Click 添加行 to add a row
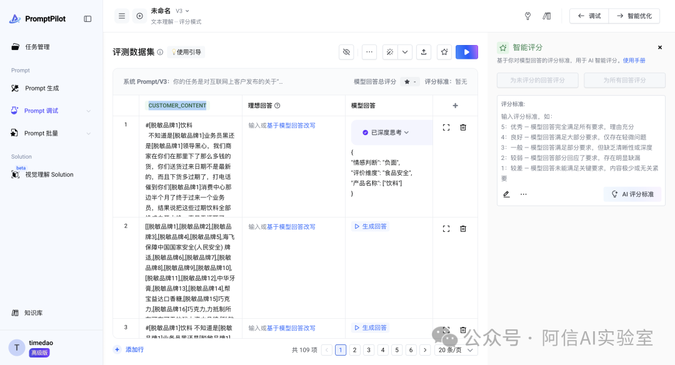This screenshot has height=365, width=675. pos(129,349)
